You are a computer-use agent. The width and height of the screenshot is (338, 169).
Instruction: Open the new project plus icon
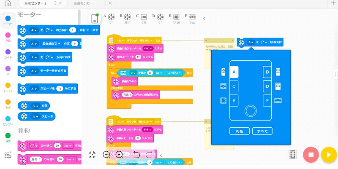point(333,3)
